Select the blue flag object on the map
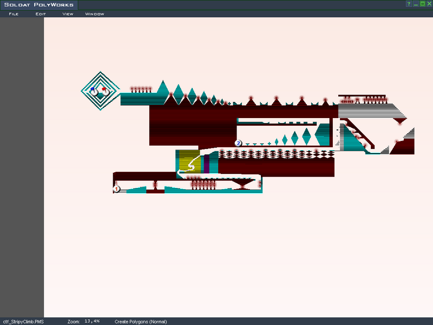The height and width of the screenshot is (325, 433). tap(94, 91)
